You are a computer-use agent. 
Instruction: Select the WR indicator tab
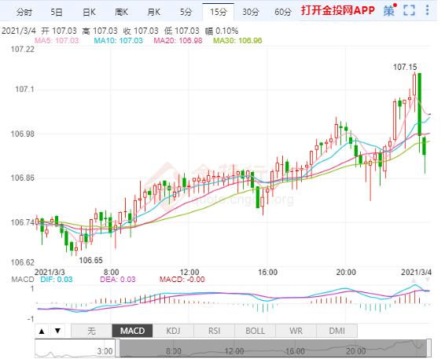tap(296, 331)
